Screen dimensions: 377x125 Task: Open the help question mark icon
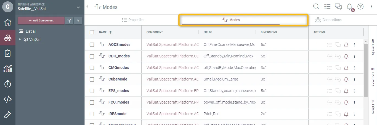[360, 7]
